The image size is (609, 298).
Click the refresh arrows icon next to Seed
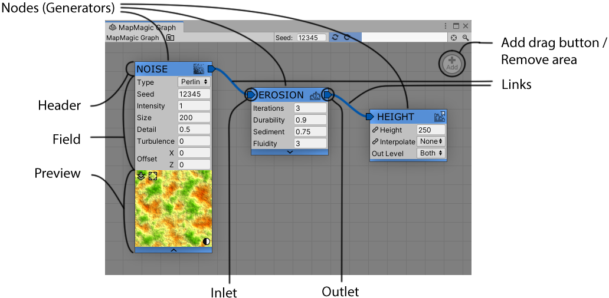click(x=335, y=38)
